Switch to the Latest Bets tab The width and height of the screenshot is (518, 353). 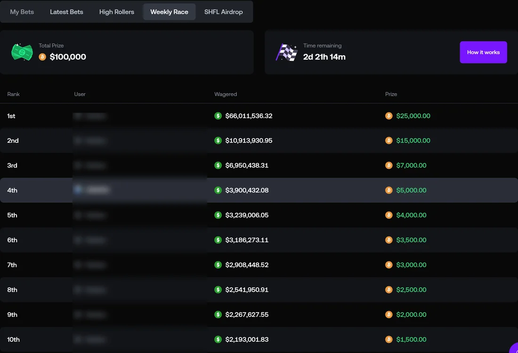click(x=66, y=12)
